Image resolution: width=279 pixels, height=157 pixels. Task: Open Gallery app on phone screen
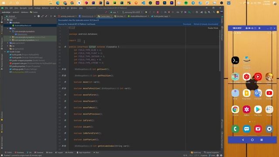click(x=246, y=109)
